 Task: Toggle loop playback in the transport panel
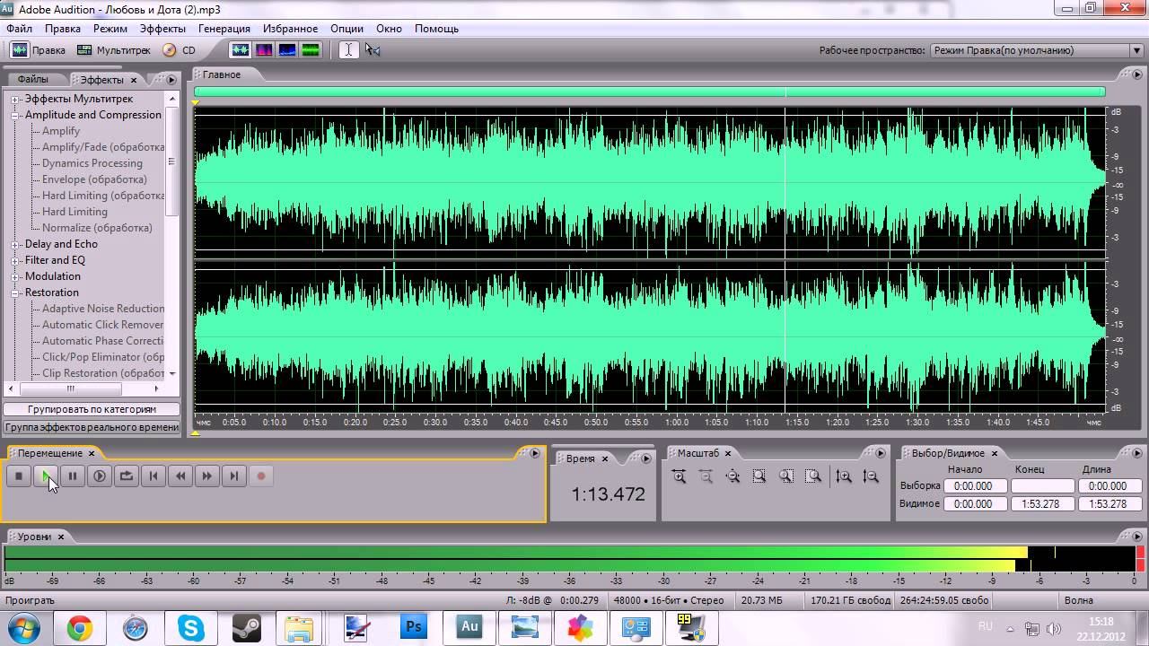coord(127,476)
